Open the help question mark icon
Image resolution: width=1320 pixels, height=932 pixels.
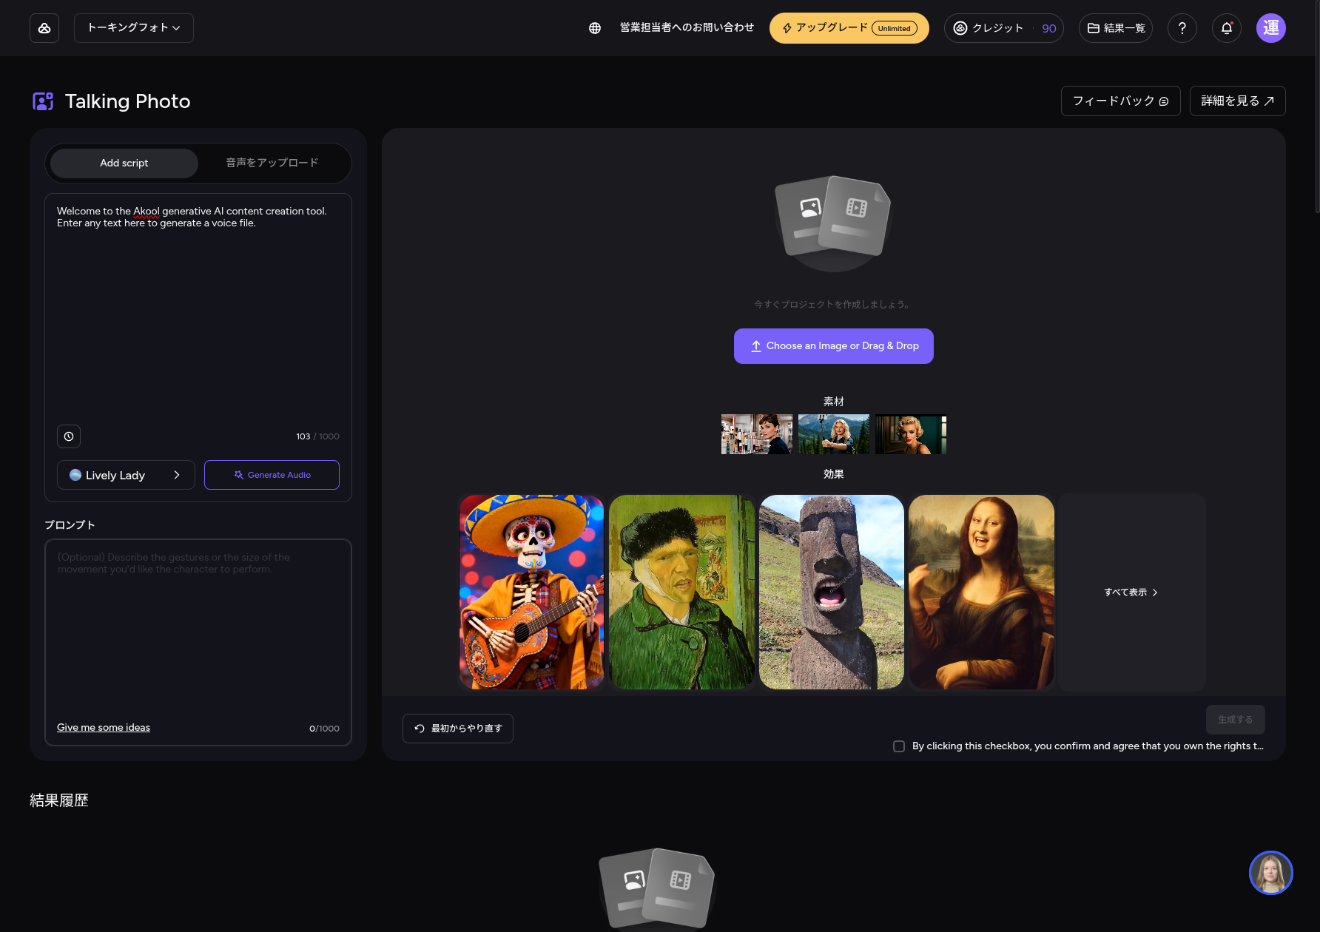coord(1182,28)
